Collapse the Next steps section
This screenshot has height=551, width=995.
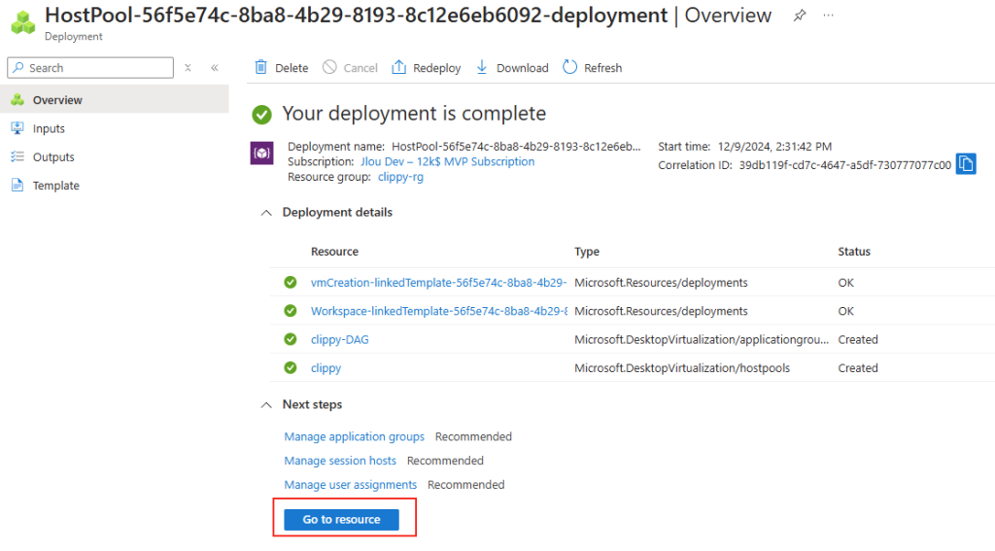coord(266,405)
